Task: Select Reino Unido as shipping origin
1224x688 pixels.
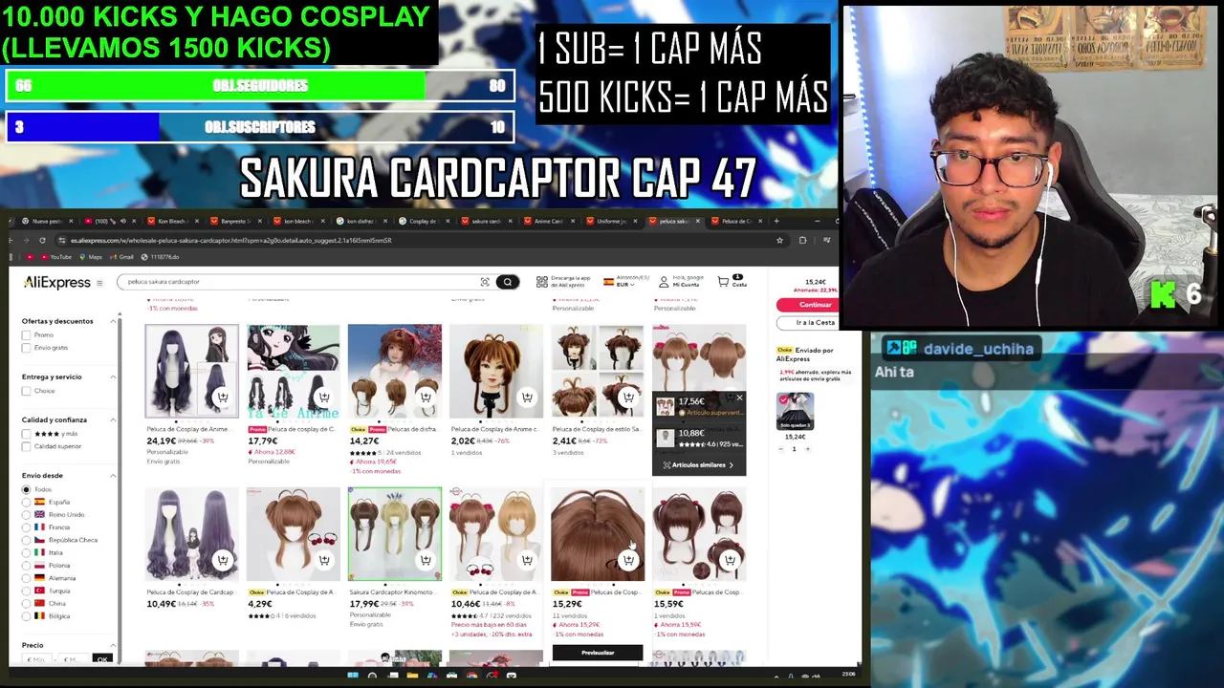Action: [27, 514]
